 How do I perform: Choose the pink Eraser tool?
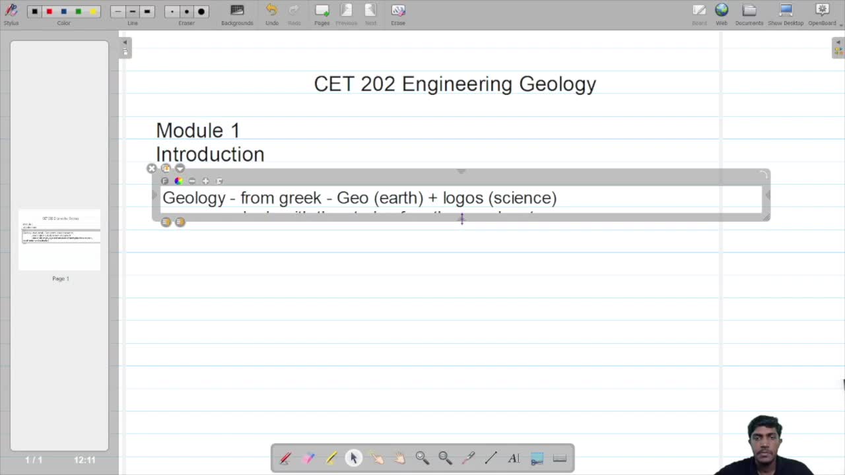[x=308, y=458]
